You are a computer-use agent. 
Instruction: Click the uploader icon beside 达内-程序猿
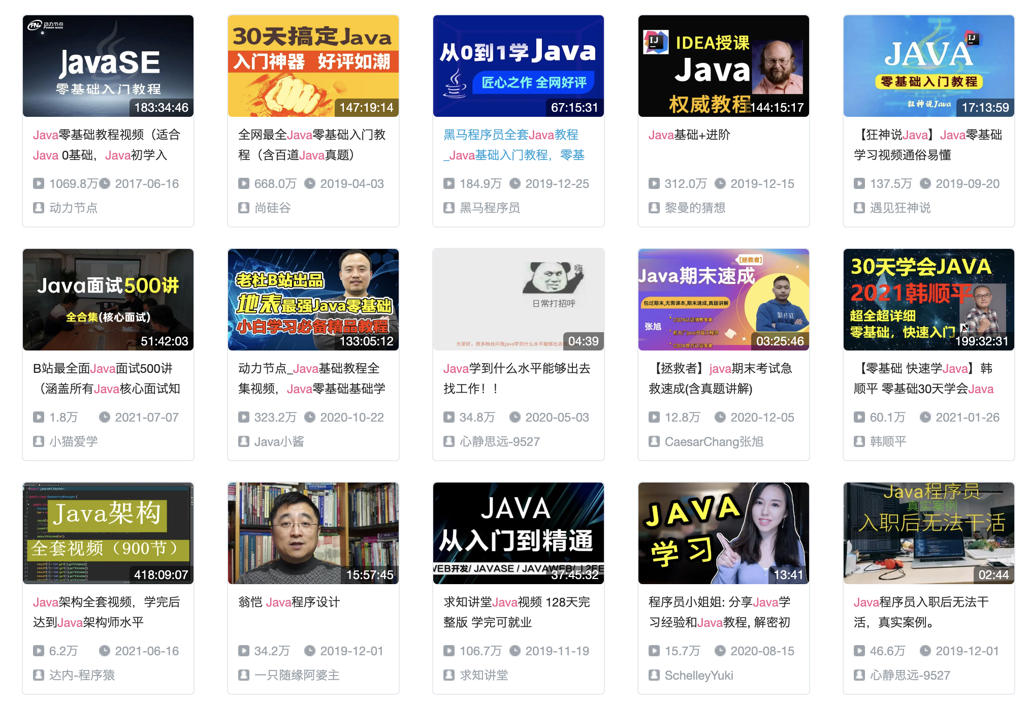click(39, 675)
